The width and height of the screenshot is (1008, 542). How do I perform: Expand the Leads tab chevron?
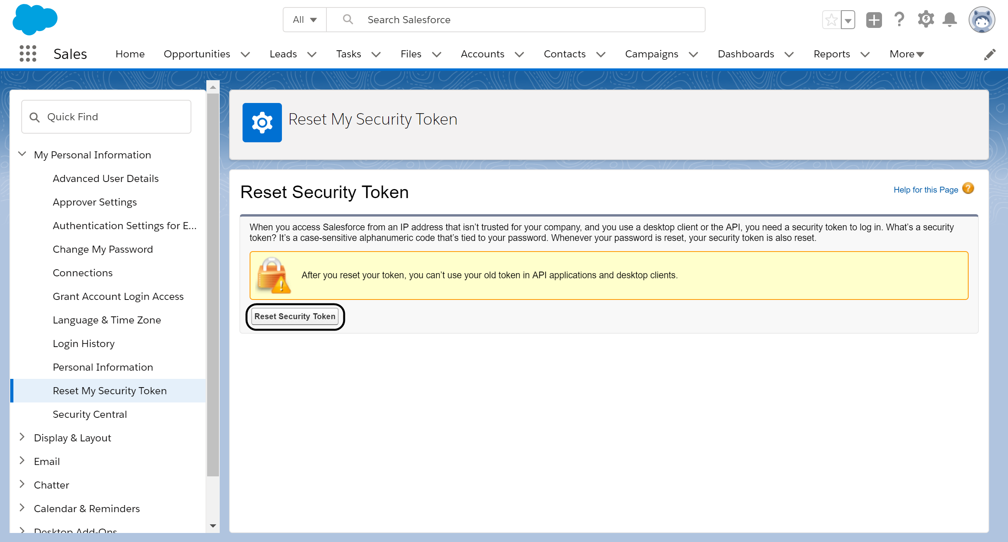point(312,54)
